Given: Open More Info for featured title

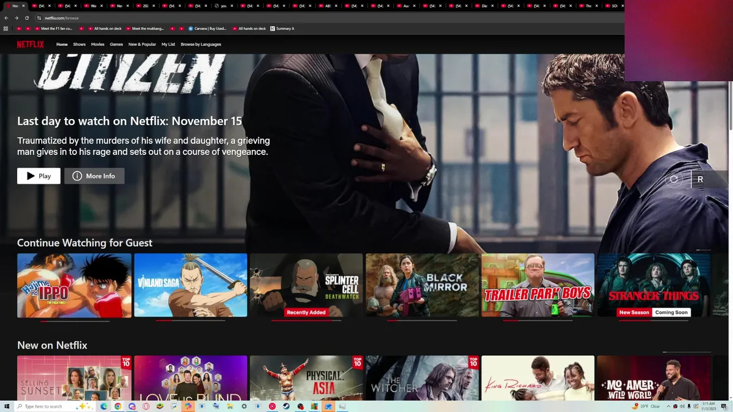Looking at the screenshot, I should pyautogui.click(x=94, y=176).
